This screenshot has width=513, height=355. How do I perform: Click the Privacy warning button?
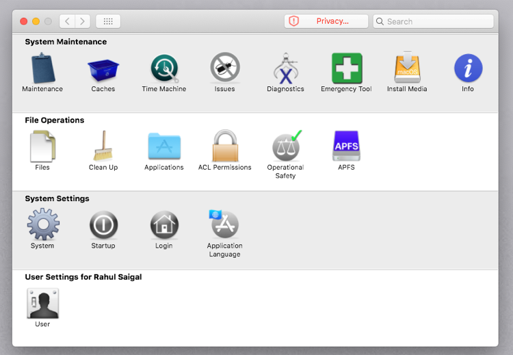(x=326, y=21)
